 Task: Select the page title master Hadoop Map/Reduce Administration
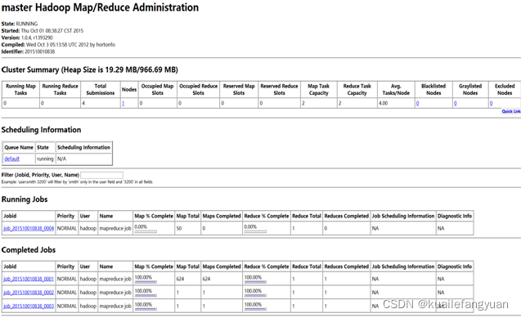point(100,7)
